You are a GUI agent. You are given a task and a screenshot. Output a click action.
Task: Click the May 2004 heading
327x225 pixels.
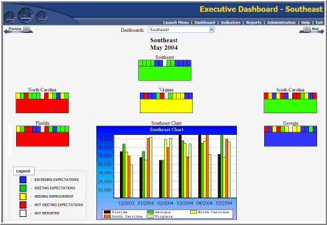pos(163,48)
